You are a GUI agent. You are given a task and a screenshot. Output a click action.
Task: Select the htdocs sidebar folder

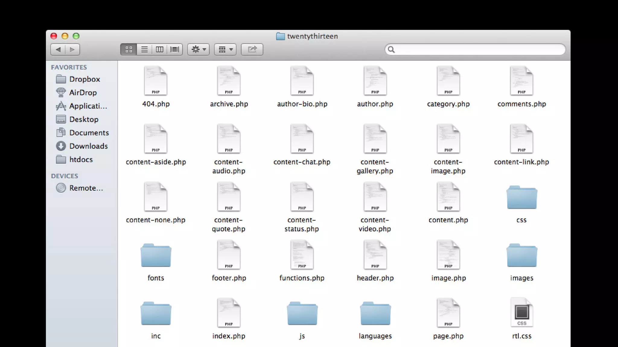[81, 159]
